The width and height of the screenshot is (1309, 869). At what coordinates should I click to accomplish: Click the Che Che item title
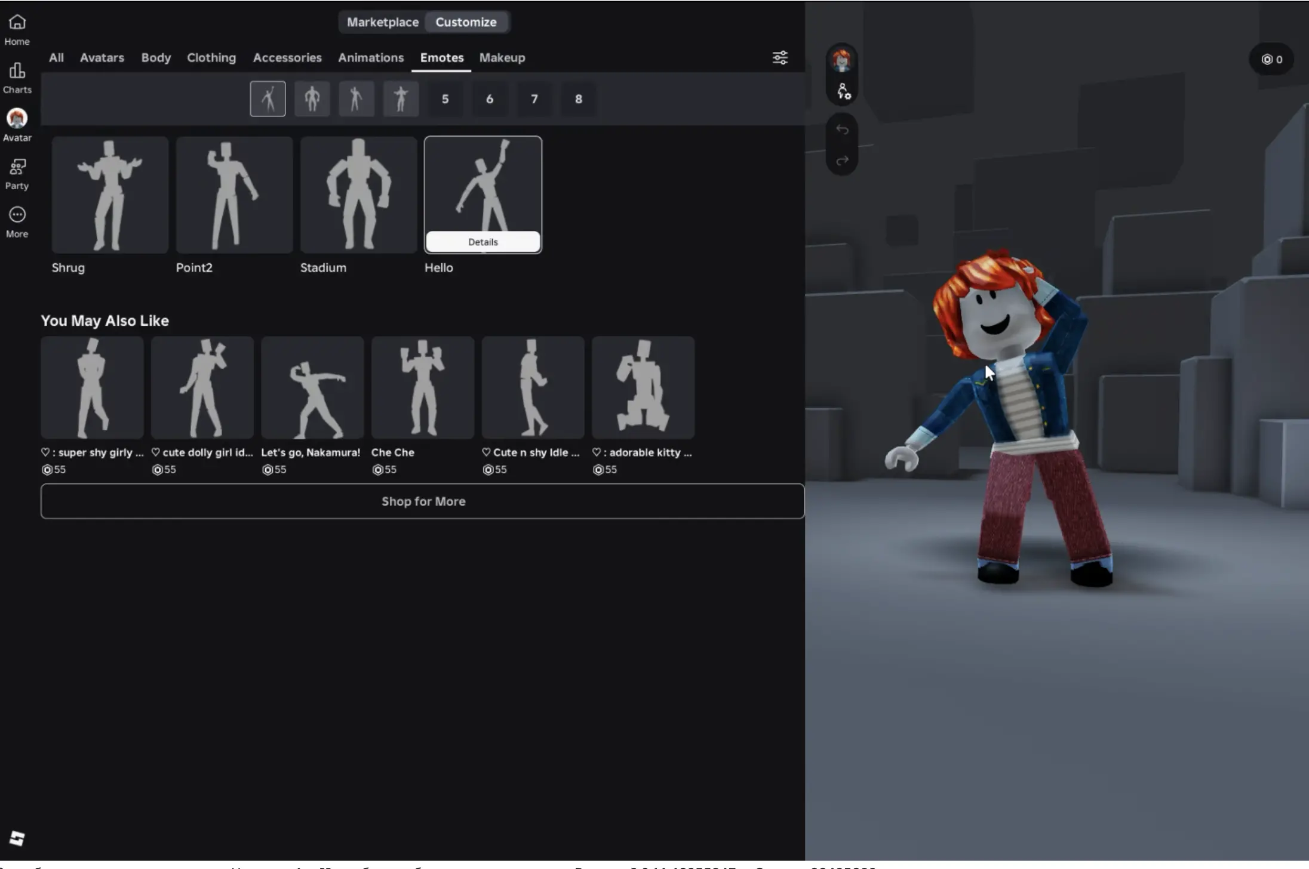click(x=393, y=452)
